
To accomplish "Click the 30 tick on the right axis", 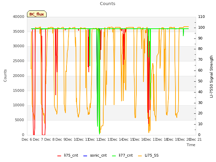I will (x=200, y=103).
